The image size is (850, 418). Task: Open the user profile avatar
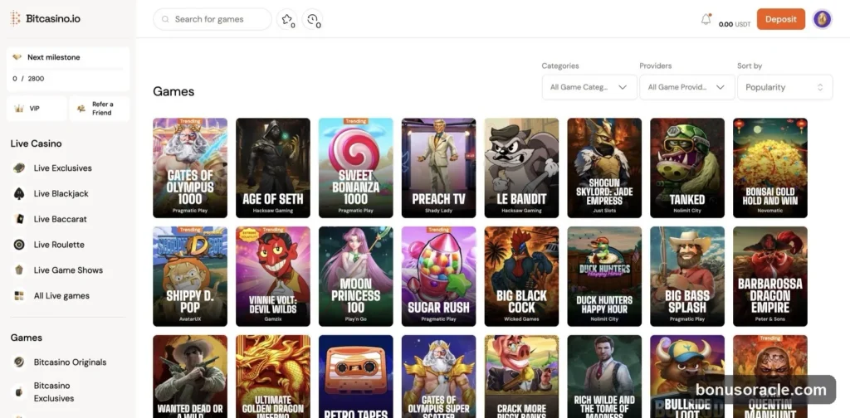[823, 19]
